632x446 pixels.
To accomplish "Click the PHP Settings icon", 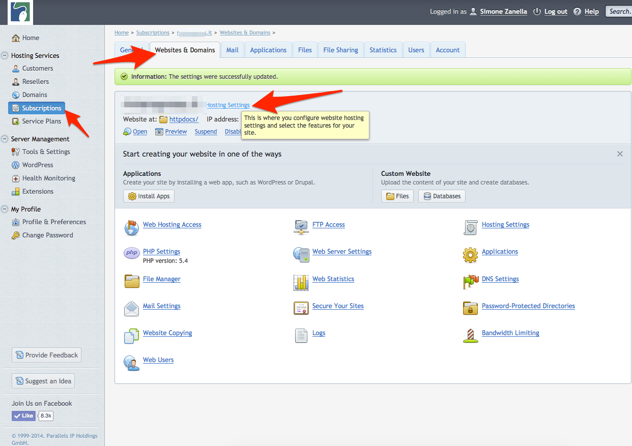I will click(132, 253).
